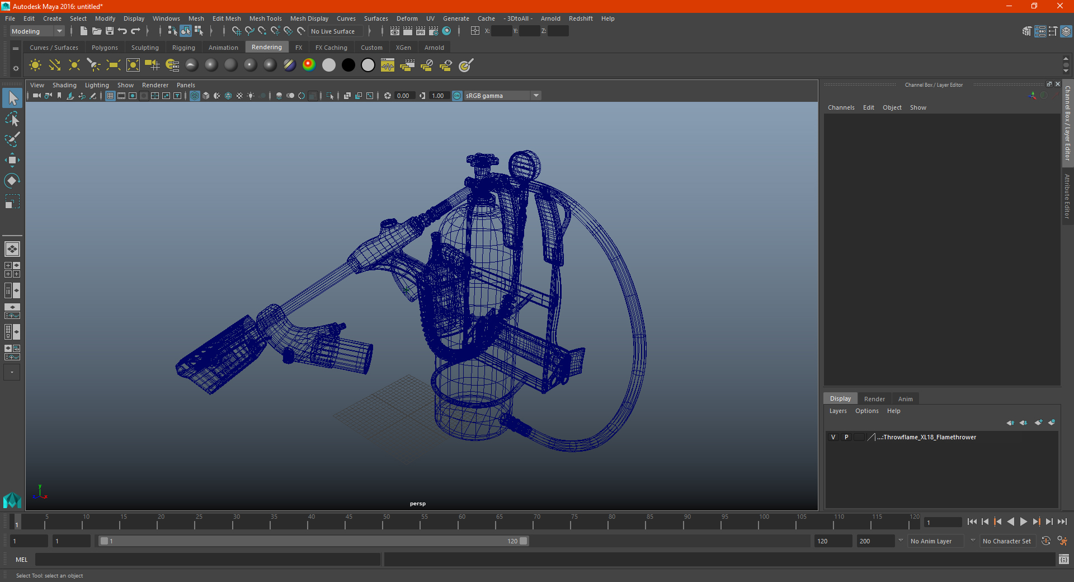The height and width of the screenshot is (582, 1074).
Task: Switch to the Polygons shelf tab
Action: point(105,48)
